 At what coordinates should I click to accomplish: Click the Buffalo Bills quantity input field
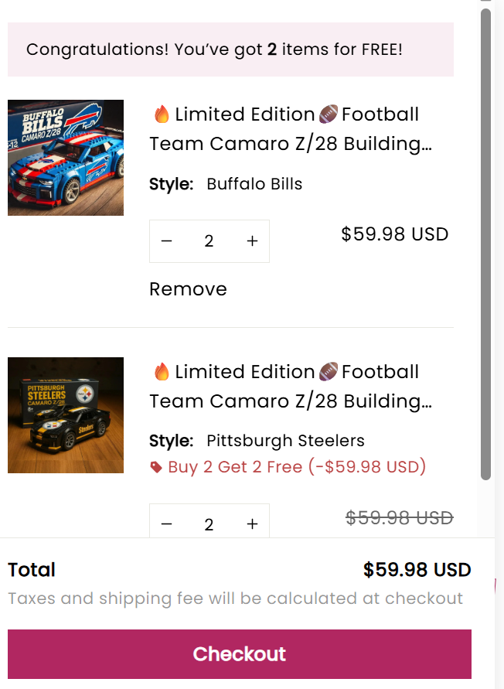[x=209, y=241]
